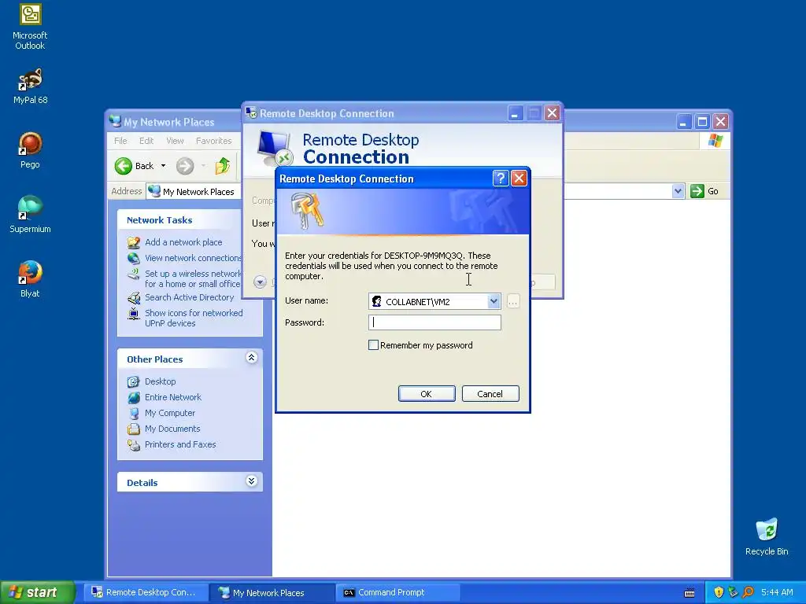Click the UPnP devices icon
This screenshot has height=604, width=806.
(x=134, y=313)
